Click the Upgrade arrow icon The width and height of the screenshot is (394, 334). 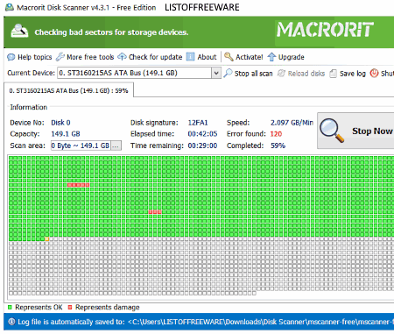271,57
